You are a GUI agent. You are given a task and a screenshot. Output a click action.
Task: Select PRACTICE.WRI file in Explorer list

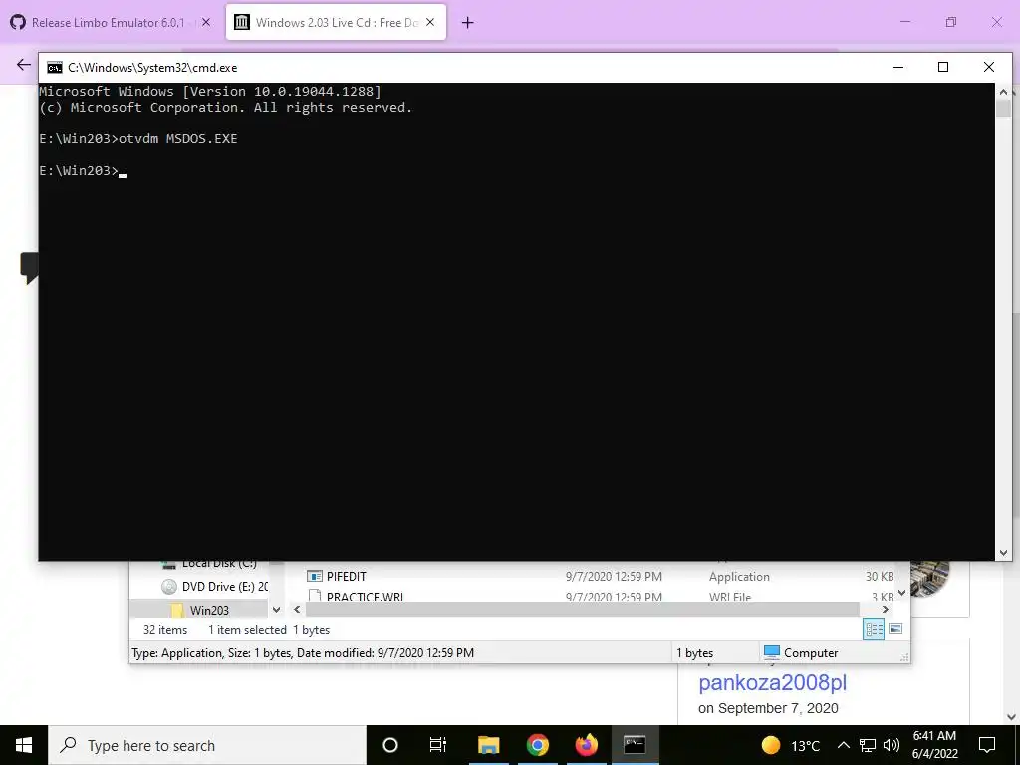[x=365, y=596]
